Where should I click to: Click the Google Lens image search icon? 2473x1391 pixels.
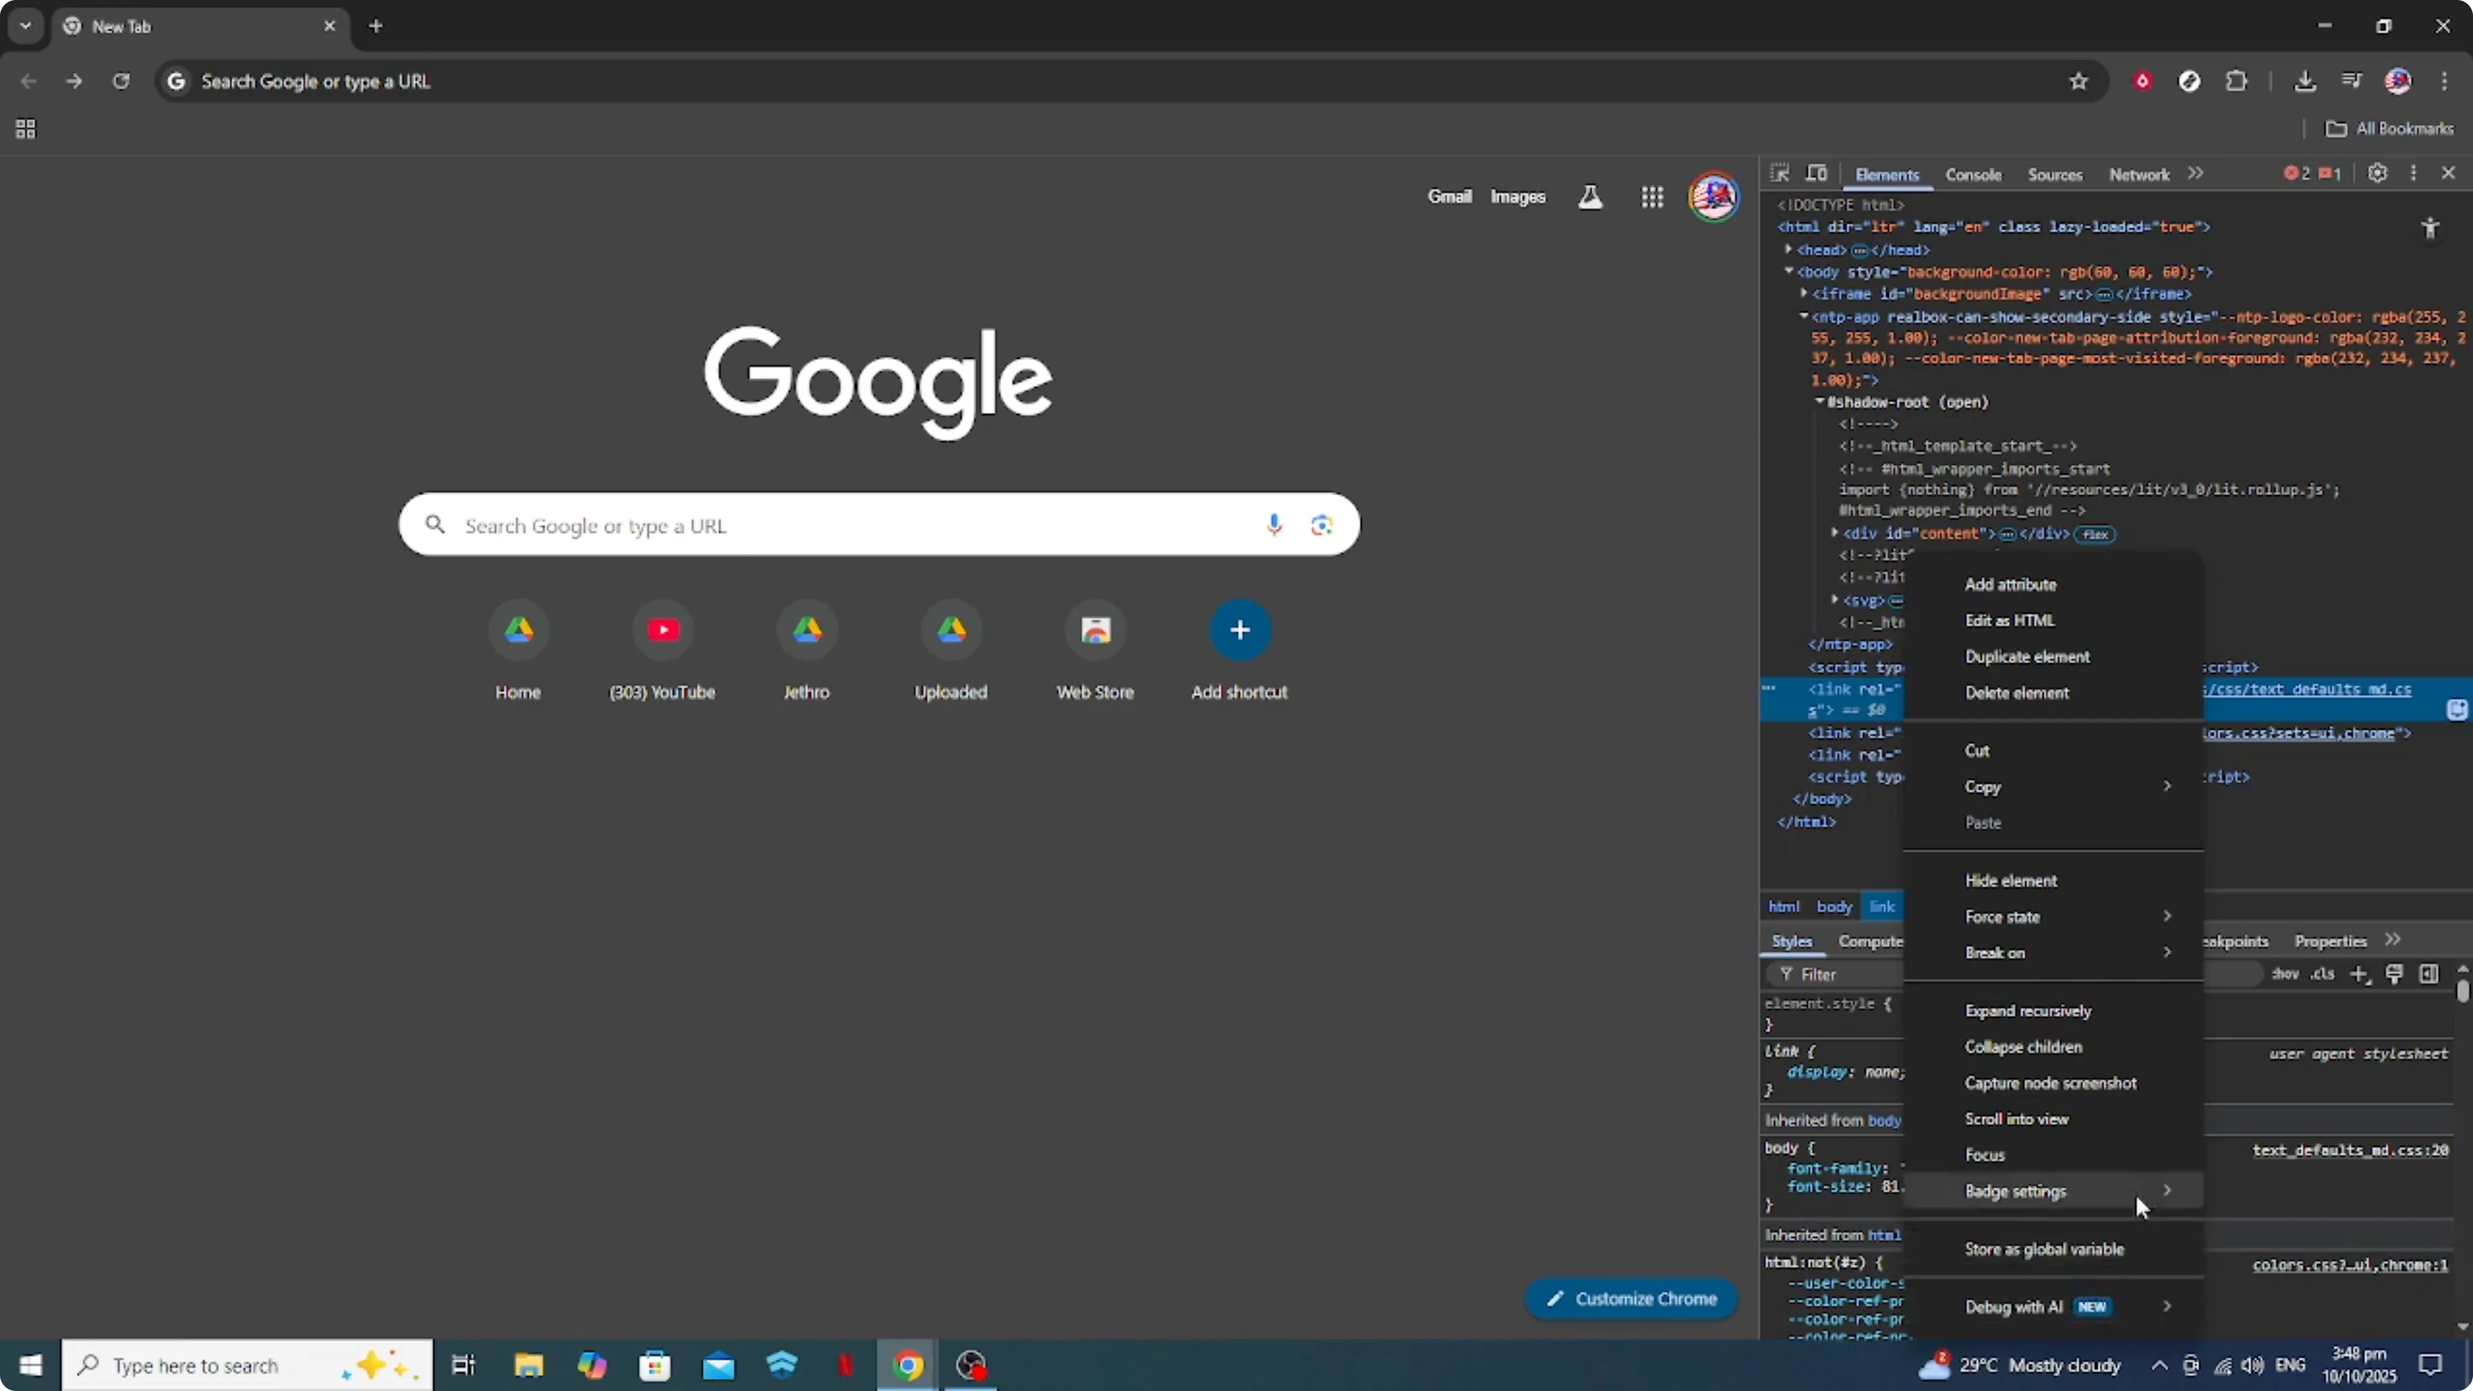(1322, 524)
